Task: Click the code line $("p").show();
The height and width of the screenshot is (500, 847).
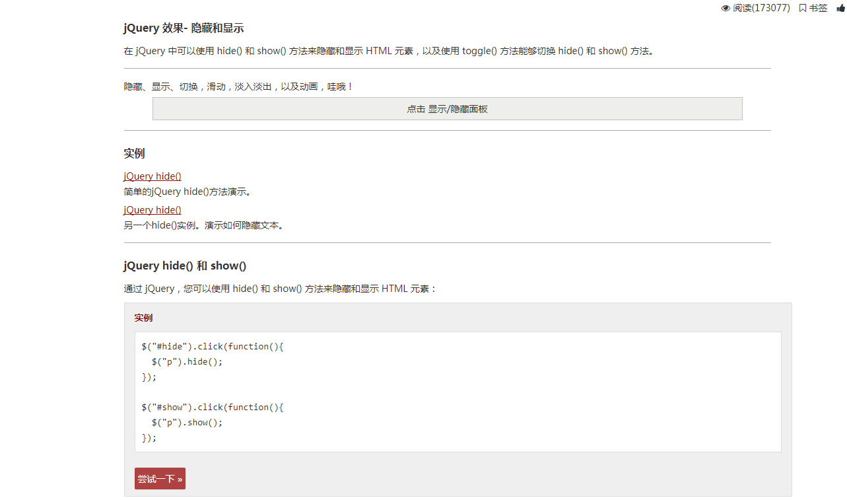Action: pos(187,422)
